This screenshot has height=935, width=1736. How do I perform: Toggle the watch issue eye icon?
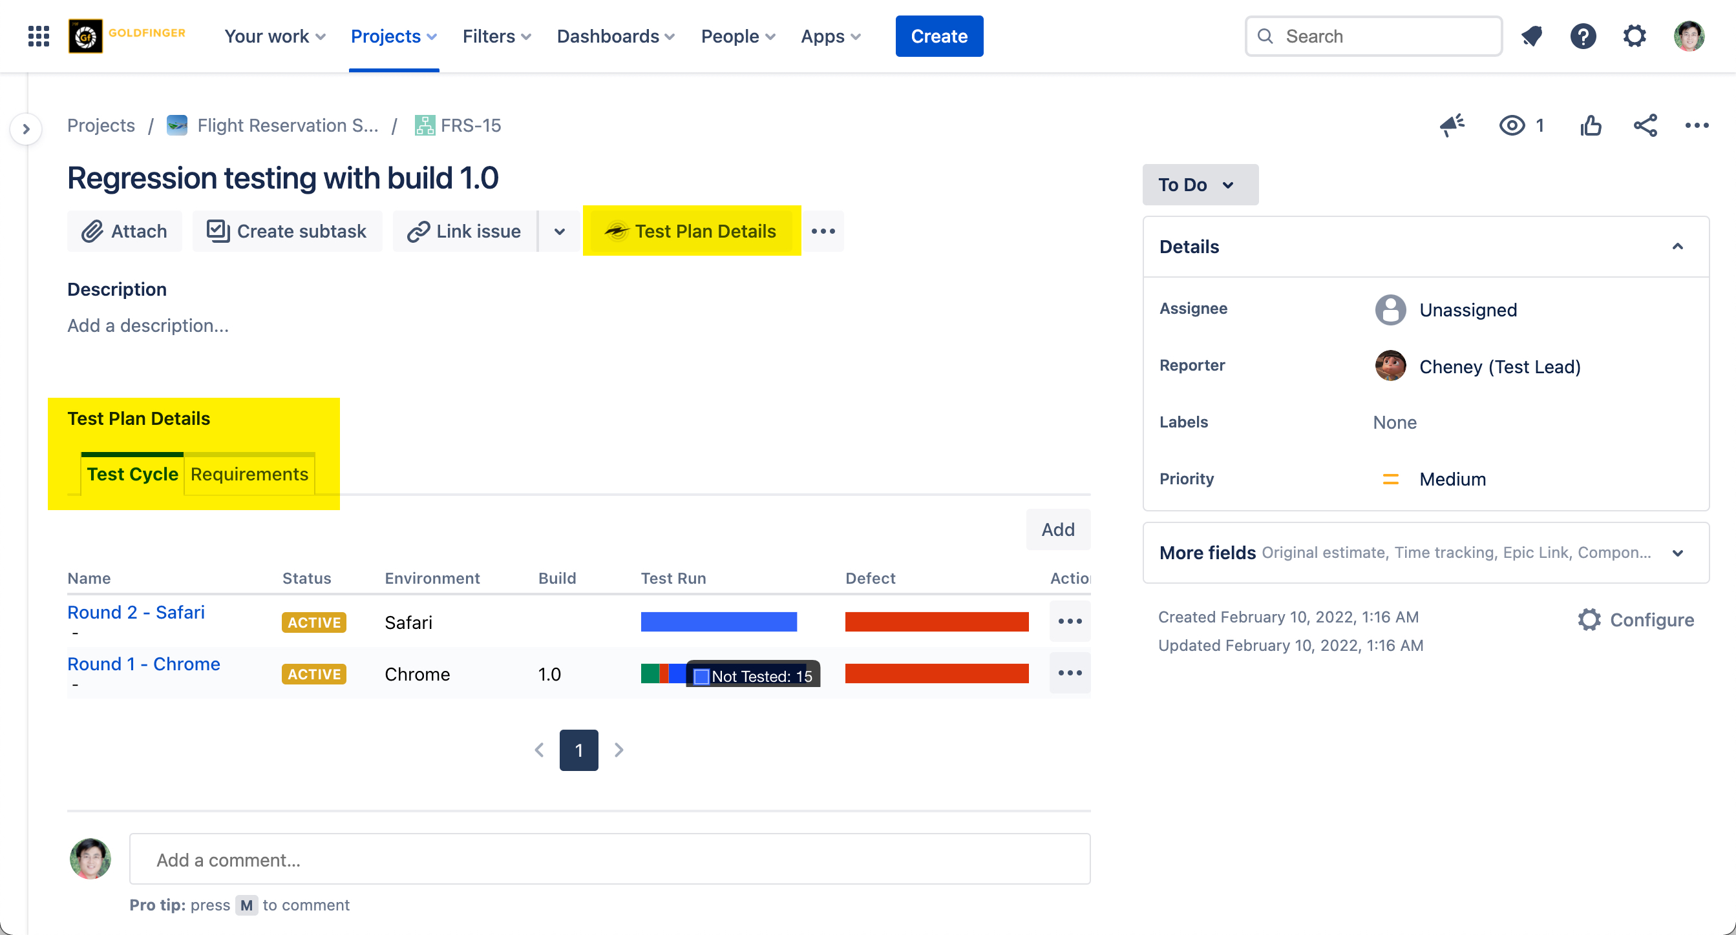pyautogui.click(x=1512, y=125)
